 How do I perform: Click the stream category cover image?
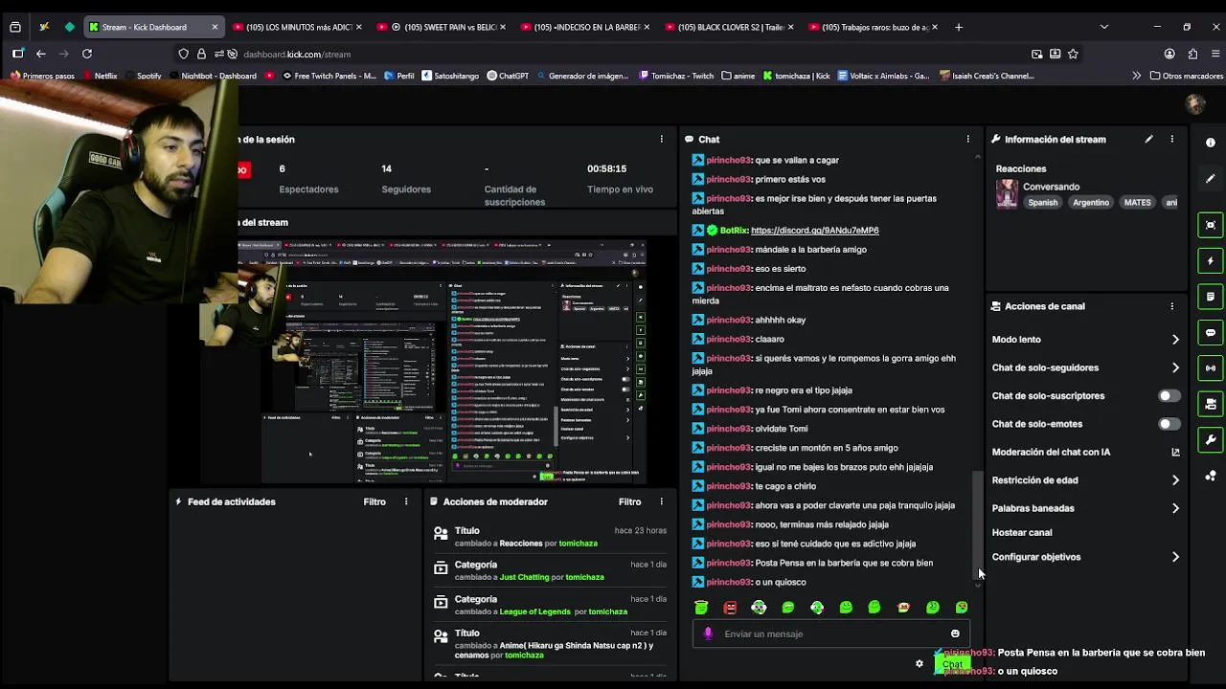point(1007,194)
